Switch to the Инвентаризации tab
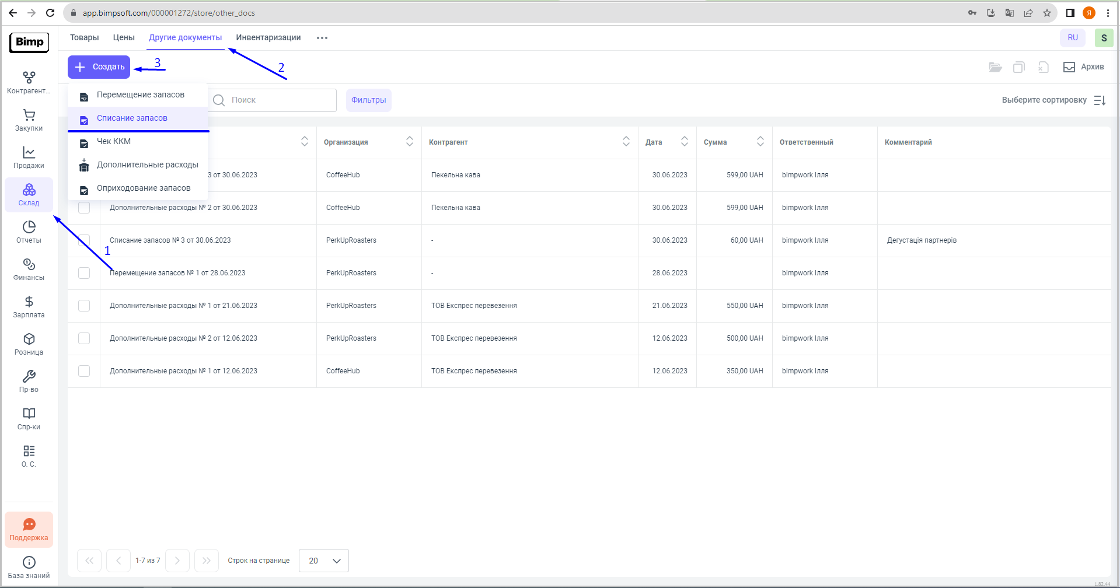 (x=268, y=38)
